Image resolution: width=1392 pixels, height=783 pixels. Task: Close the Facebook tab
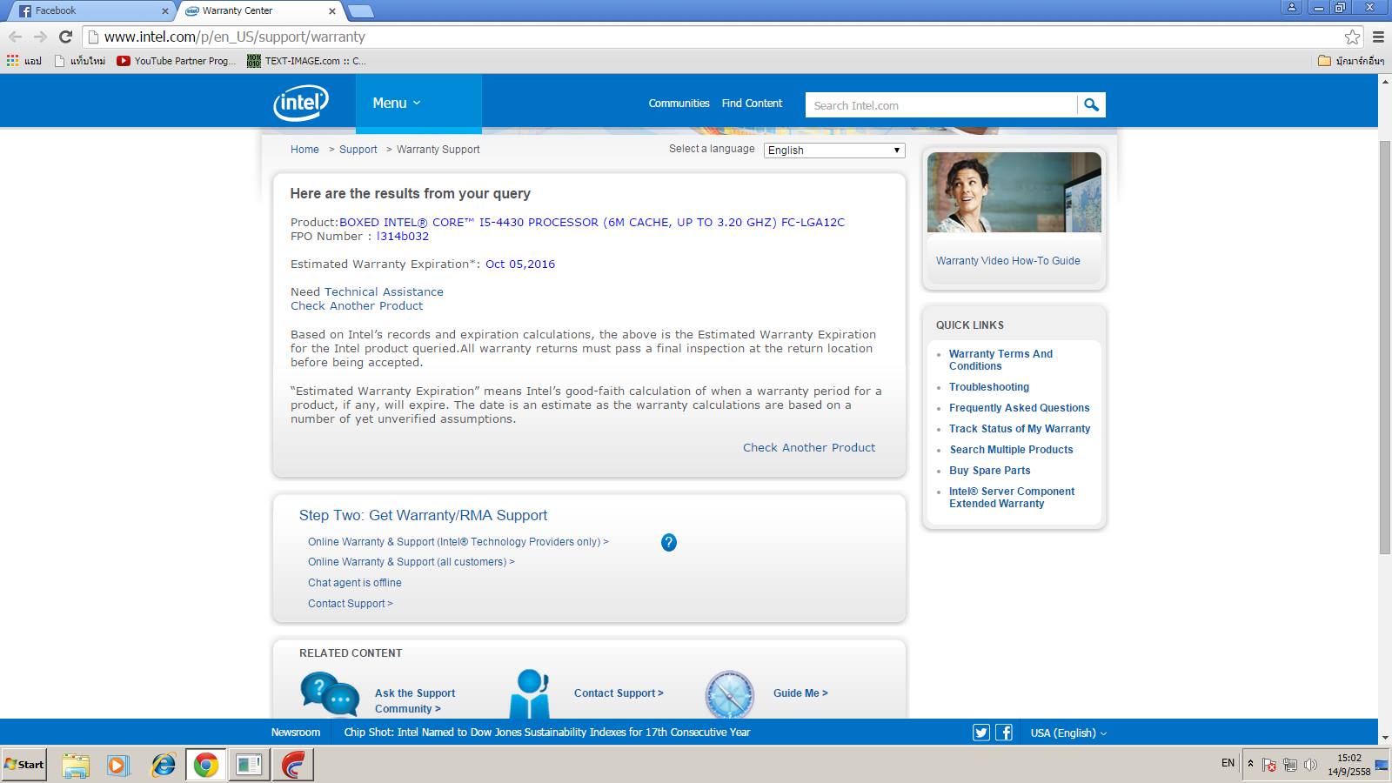[165, 11]
